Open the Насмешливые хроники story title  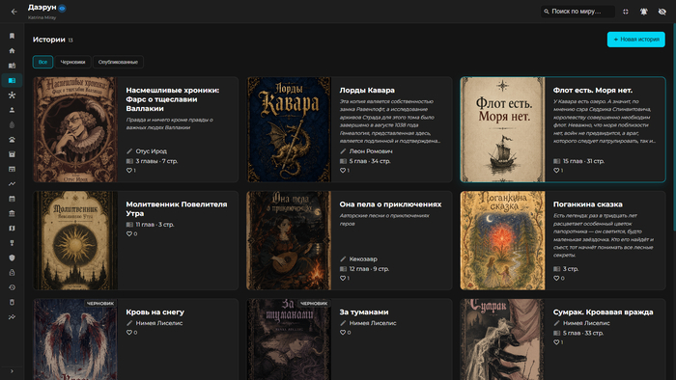click(173, 99)
